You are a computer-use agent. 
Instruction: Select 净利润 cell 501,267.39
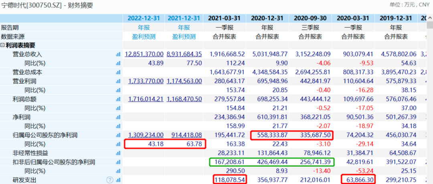coord(401,117)
